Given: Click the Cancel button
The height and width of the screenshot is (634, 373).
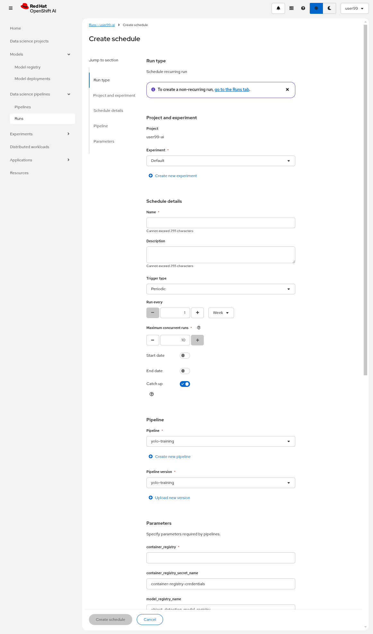Looking at the screenshot, I should coord(150,620).
